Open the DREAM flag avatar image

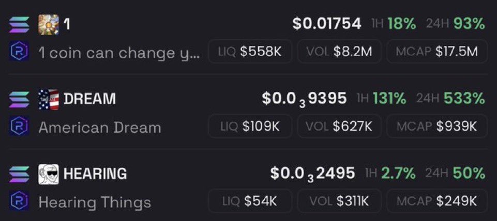(49, 99)
